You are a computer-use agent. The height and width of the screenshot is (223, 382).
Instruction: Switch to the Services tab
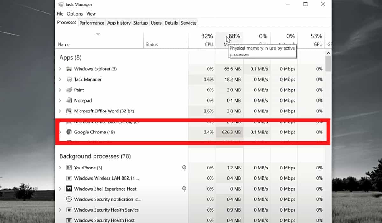(188, 23)
